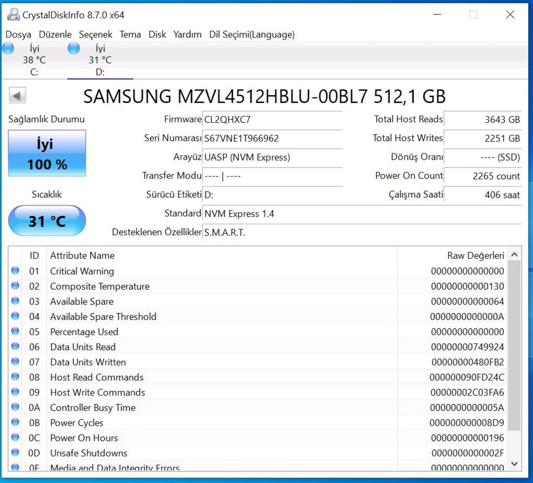Click status dot for Unsafe Shutdowns row

(x=15, y=452)
